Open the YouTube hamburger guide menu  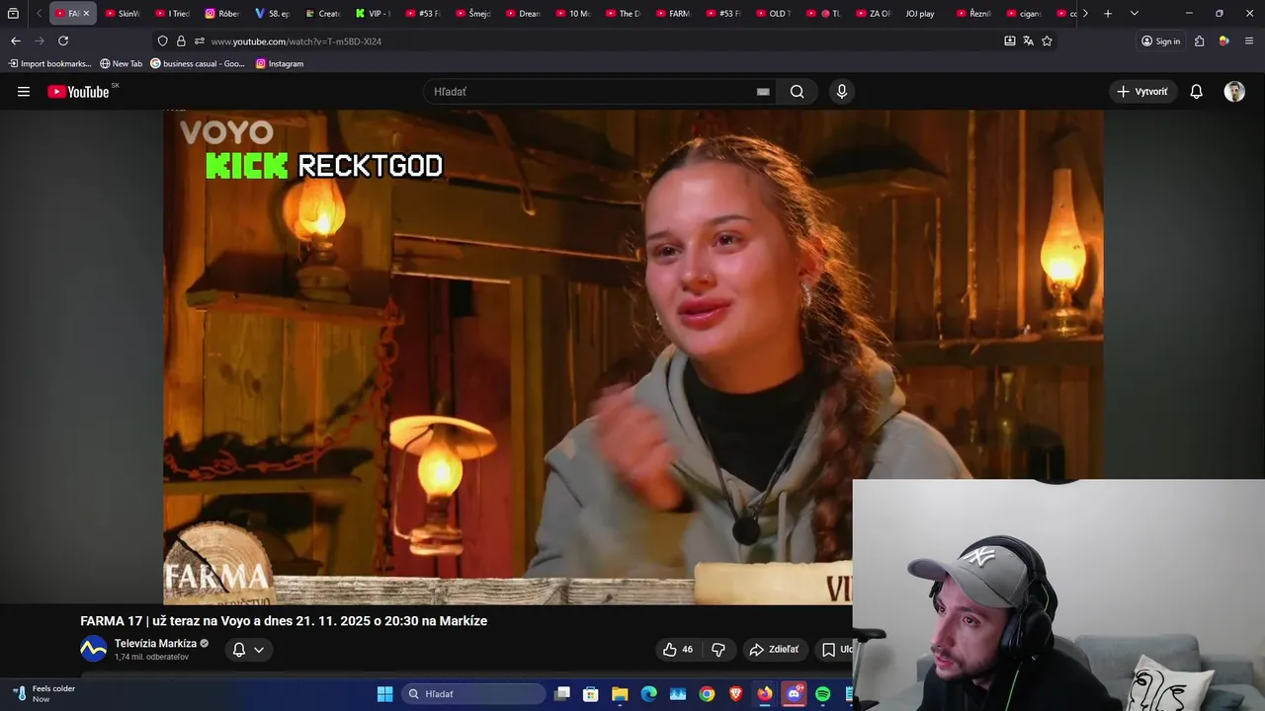point(24,92)
